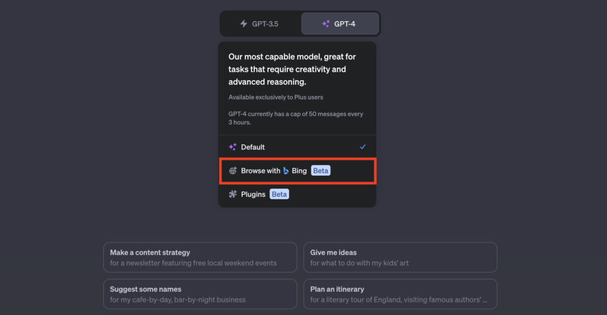
Task: Click the lightning bolt icon on GPT-3.5
Action: pos(244,24)
